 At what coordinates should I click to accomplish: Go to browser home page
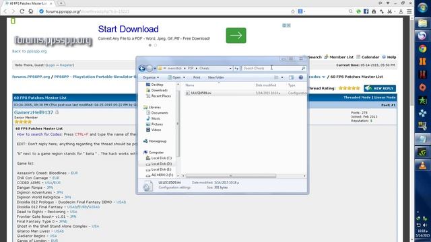(x=31, y=11)
